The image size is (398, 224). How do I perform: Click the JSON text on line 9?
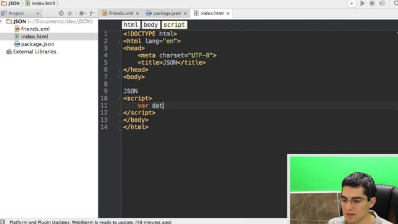pyautogui.click(x=131, y=91)
